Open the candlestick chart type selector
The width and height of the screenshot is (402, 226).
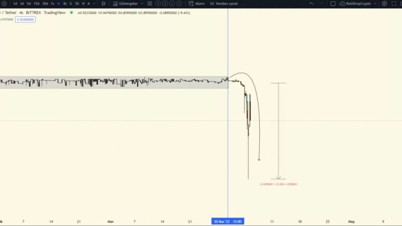pos(104,4)
